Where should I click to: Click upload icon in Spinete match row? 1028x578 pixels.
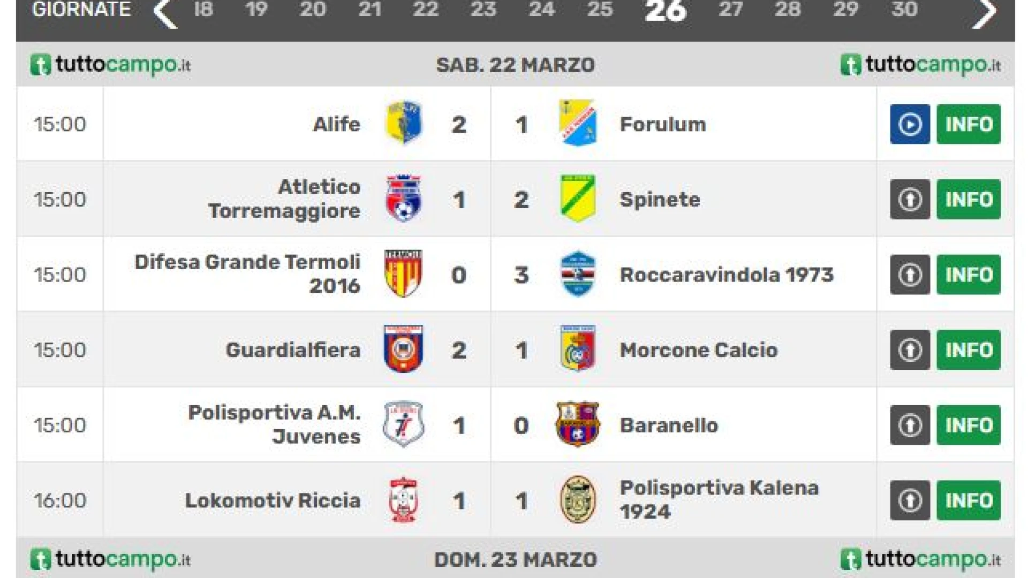point(910,200)
